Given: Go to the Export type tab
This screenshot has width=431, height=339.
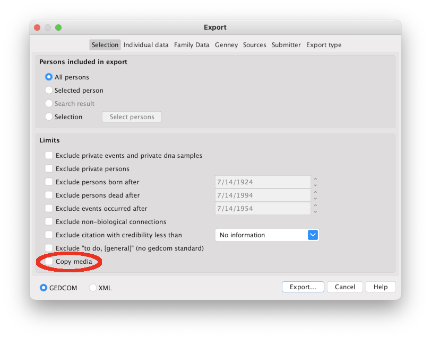Looking at the screenshot, I should [x=324, y=45].
